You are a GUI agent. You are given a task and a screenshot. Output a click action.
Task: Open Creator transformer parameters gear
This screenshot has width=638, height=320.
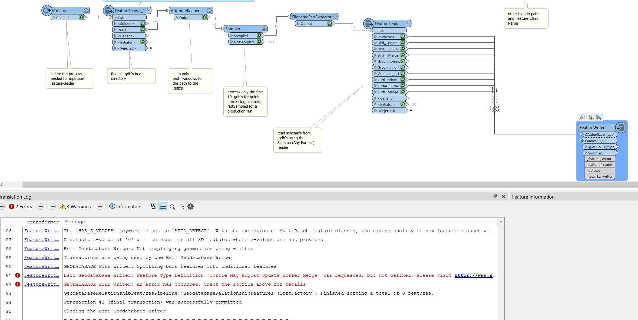point(86,11)
